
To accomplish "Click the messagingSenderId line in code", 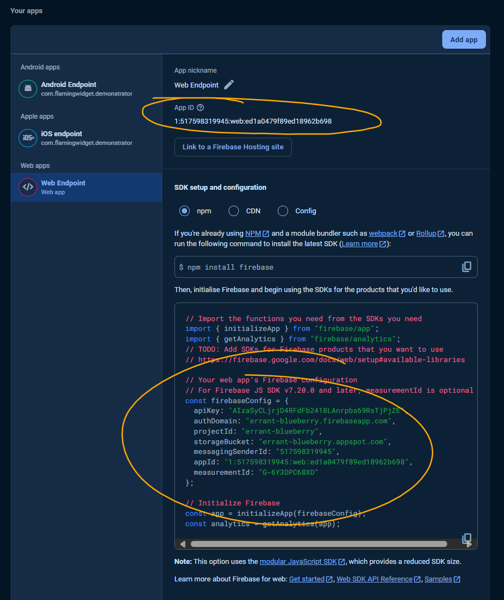I will (266, 452).
